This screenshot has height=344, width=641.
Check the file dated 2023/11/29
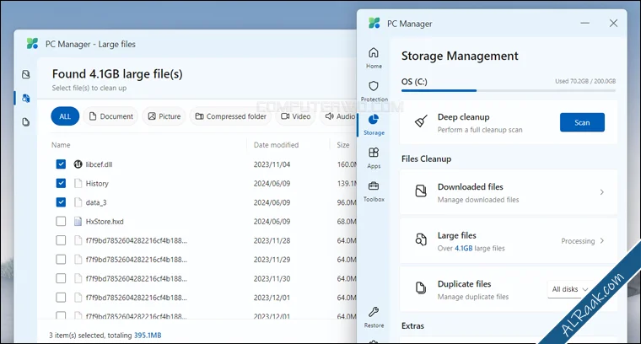click(61, 260)
